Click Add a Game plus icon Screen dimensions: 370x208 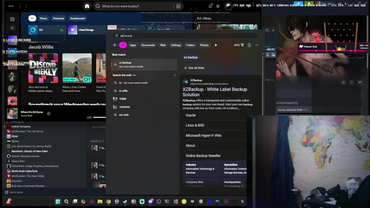coord(7,192)
